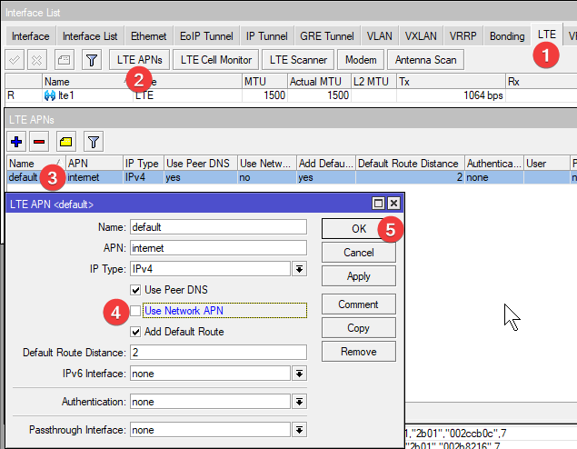
Task: Start the Antenna Scan
Action: [x=426, y=60]
